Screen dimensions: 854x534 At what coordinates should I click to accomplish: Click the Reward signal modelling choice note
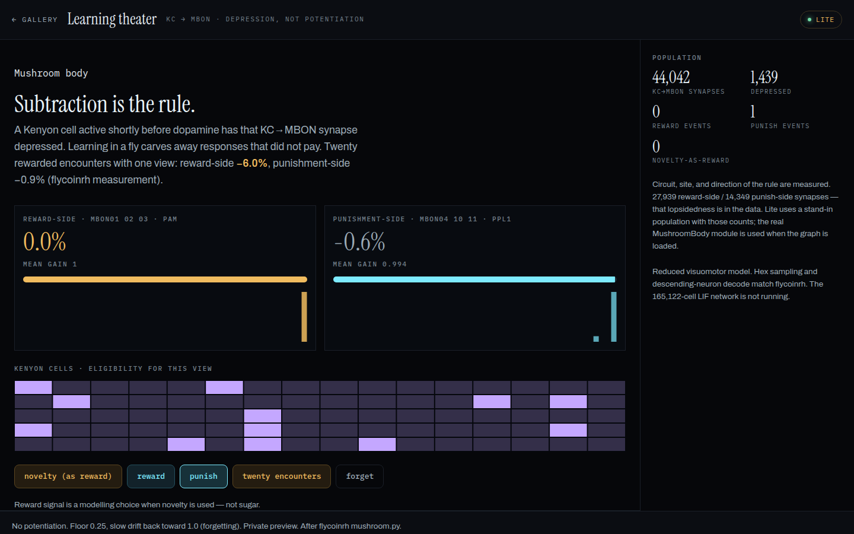coord(137,505)
